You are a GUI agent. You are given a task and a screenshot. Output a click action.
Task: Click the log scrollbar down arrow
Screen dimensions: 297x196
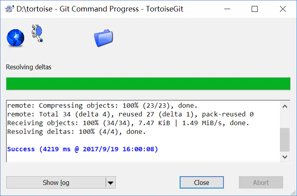coord(285,157)
